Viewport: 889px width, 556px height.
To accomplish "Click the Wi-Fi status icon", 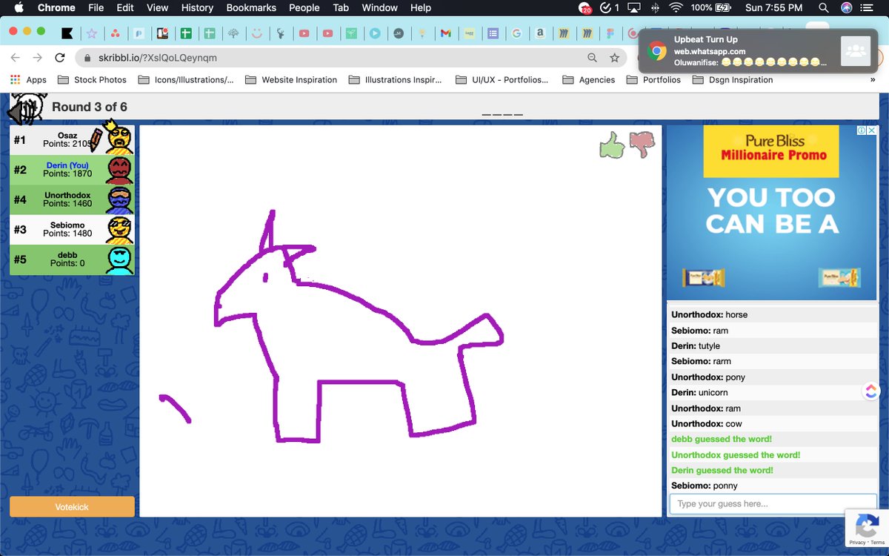I will coord(675,8).
